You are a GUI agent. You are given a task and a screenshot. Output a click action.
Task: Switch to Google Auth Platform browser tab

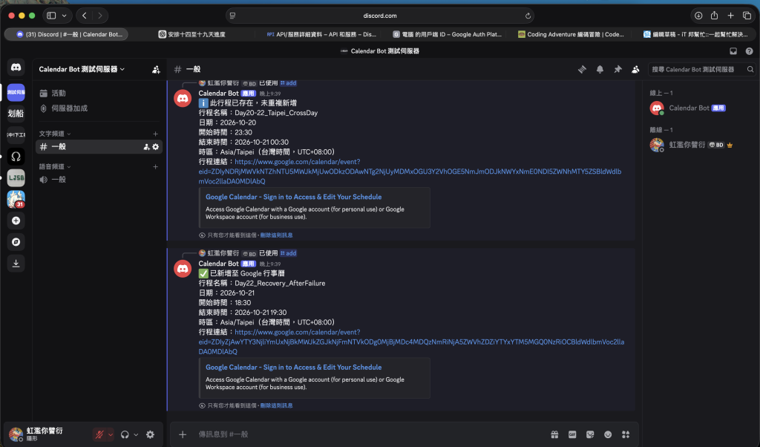[447, 34]
